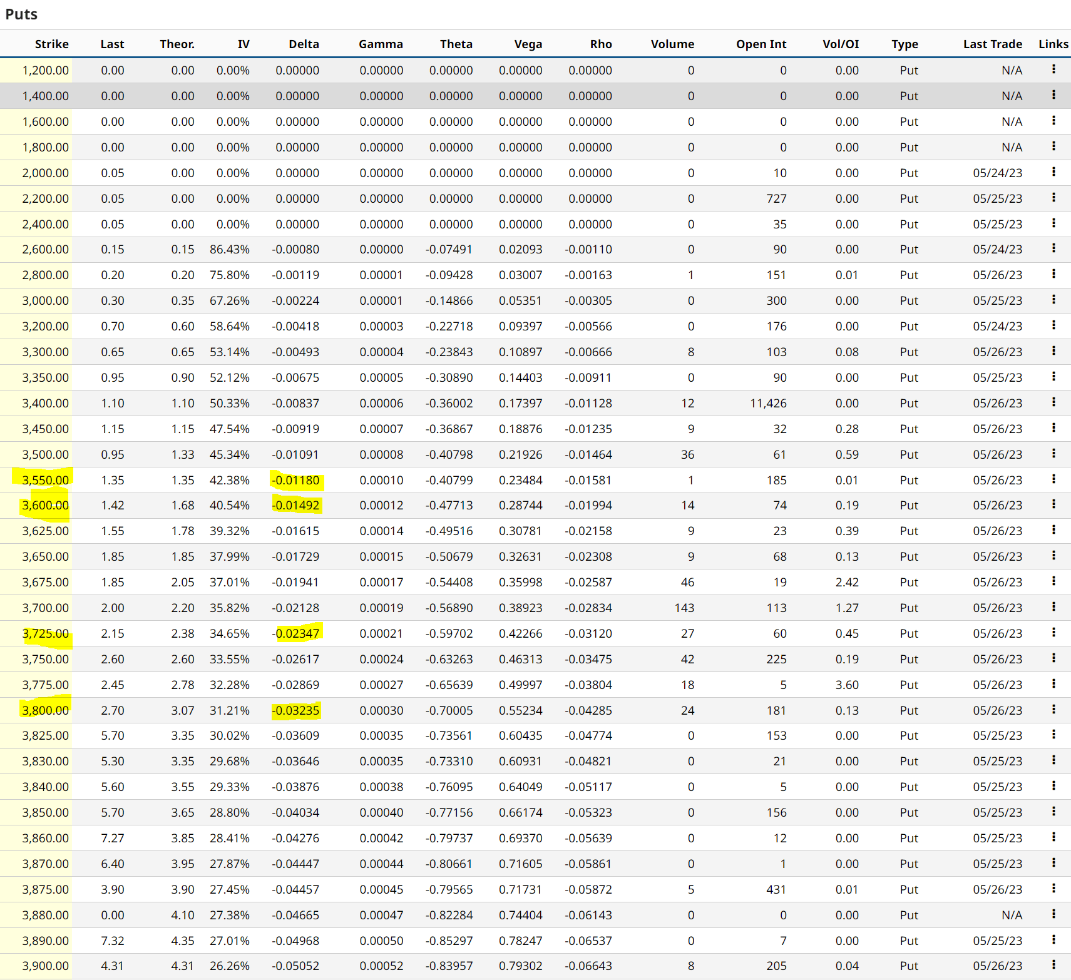Click the Vol/OI value 3.60
1071x980 pixels.
[847, 685]
